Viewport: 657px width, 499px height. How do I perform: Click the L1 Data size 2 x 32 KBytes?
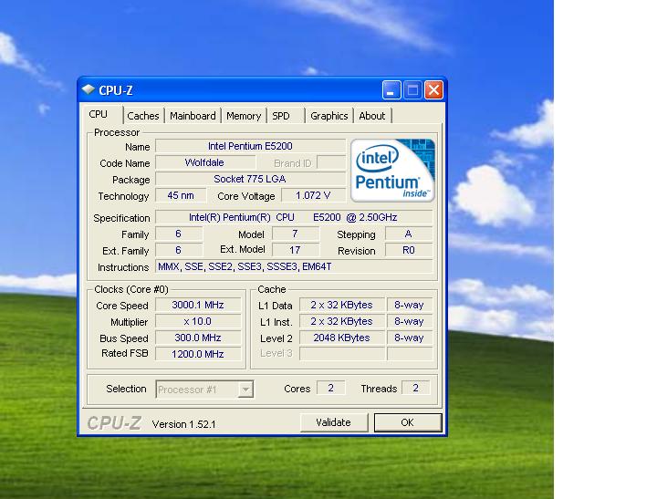point(342,305)
